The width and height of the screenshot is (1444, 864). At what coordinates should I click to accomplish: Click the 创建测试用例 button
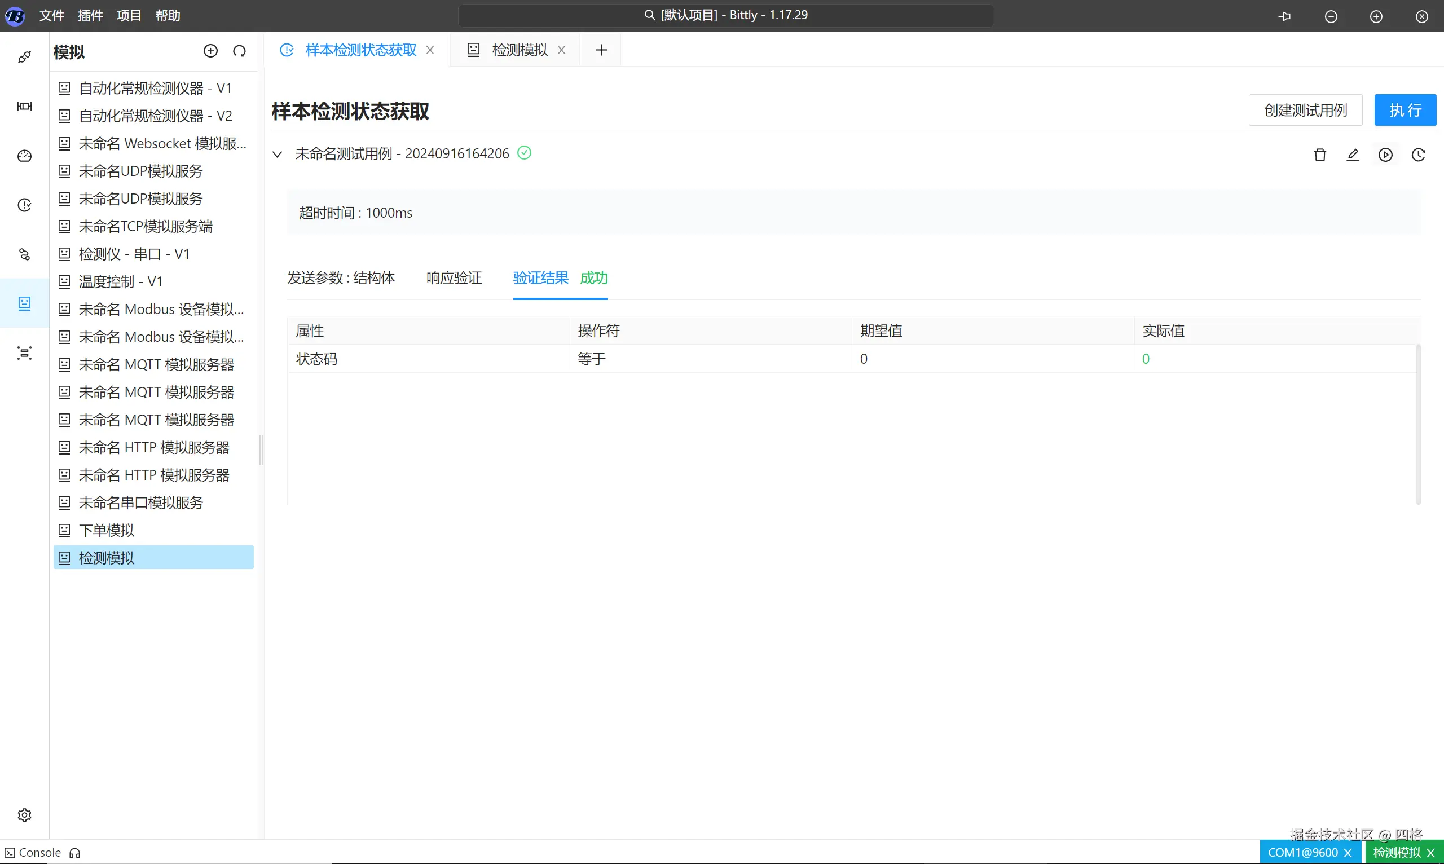tap(1305, 110)
